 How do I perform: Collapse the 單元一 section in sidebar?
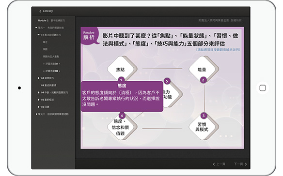(x=36, y=28)
